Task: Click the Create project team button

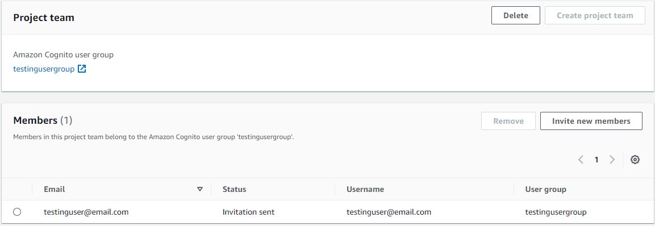Action: (595, 15)
